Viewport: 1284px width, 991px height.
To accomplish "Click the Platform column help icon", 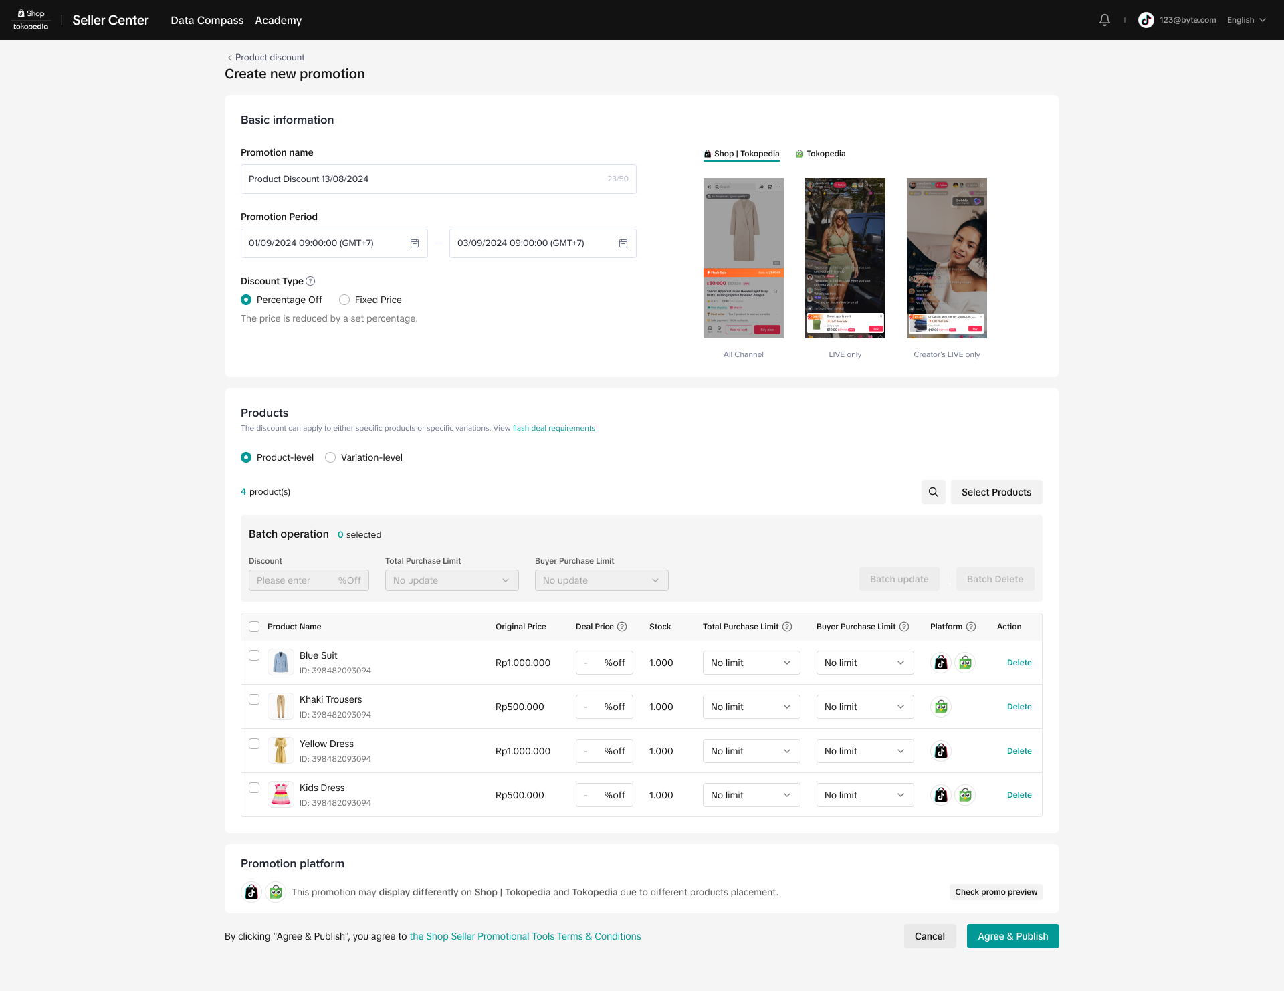I will (971, 627).
